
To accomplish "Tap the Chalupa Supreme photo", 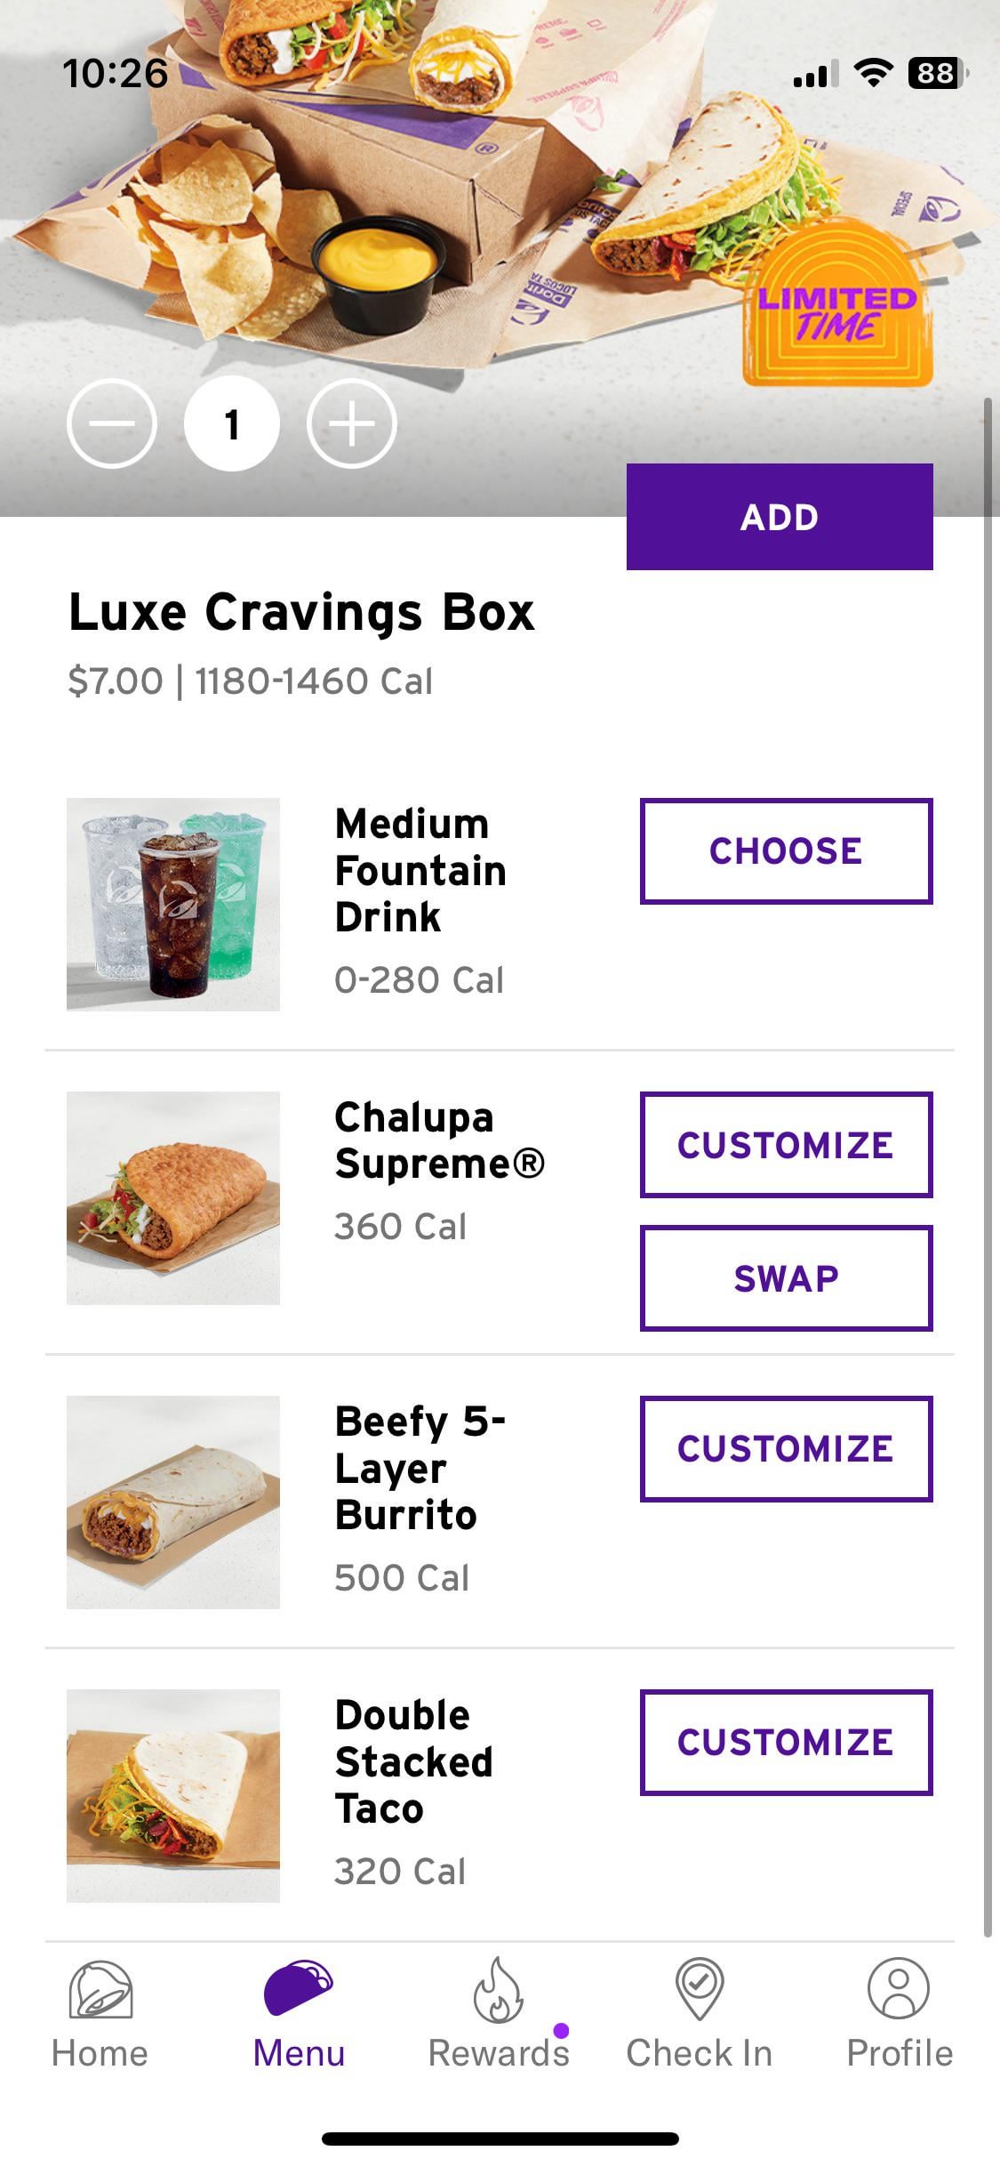I will tap(173, 1198).
